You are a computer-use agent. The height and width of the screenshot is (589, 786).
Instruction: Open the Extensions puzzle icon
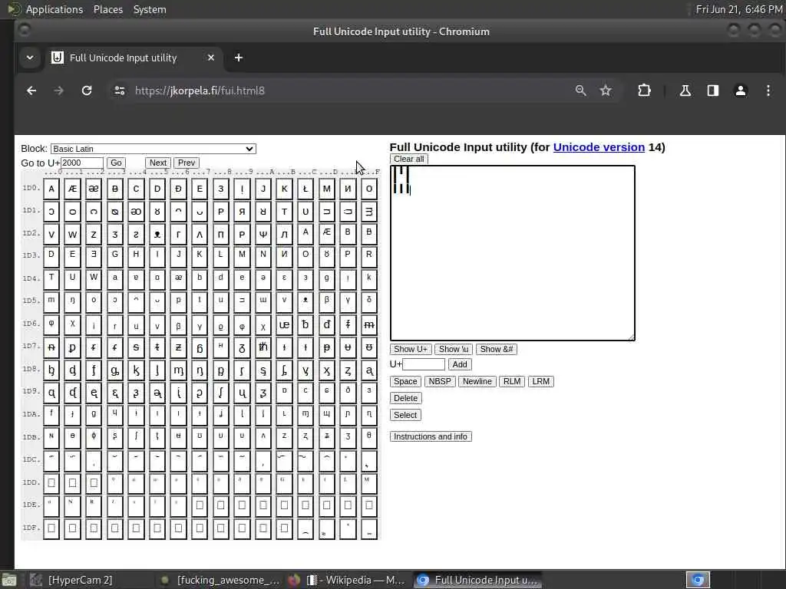coord(644,90)
